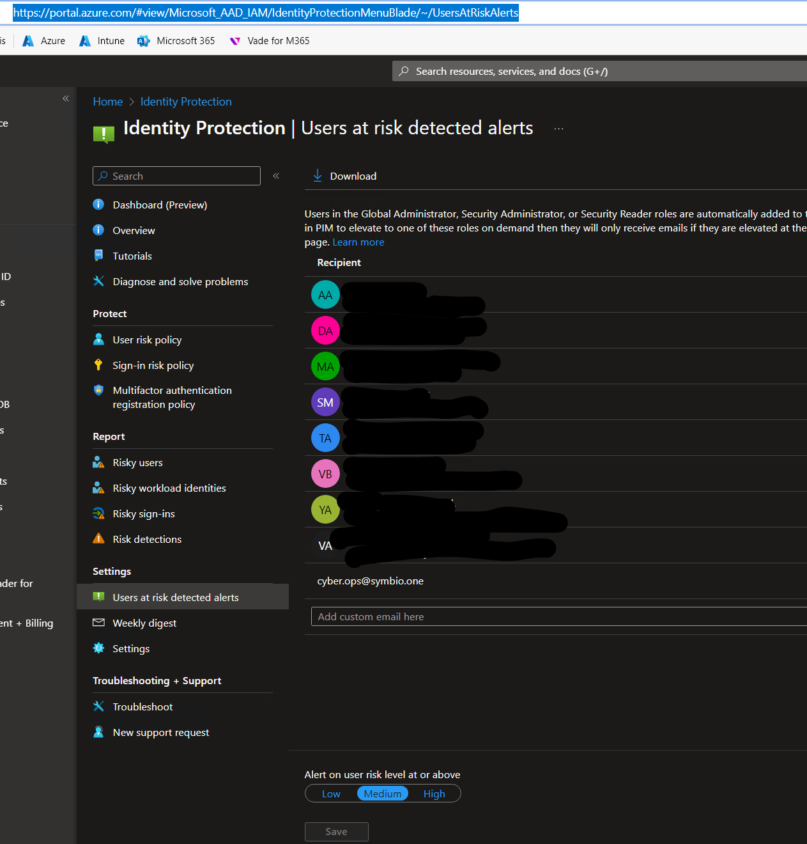807x844 pixels.
Task: Click Users at risk detected alerts icon
Action: click(x=98, y=597)
